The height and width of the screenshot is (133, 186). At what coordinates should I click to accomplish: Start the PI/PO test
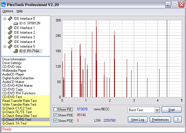point(171,109)
